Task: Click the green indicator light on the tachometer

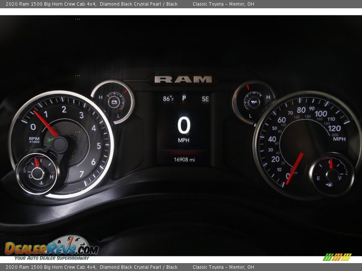Action: point(50,139)
